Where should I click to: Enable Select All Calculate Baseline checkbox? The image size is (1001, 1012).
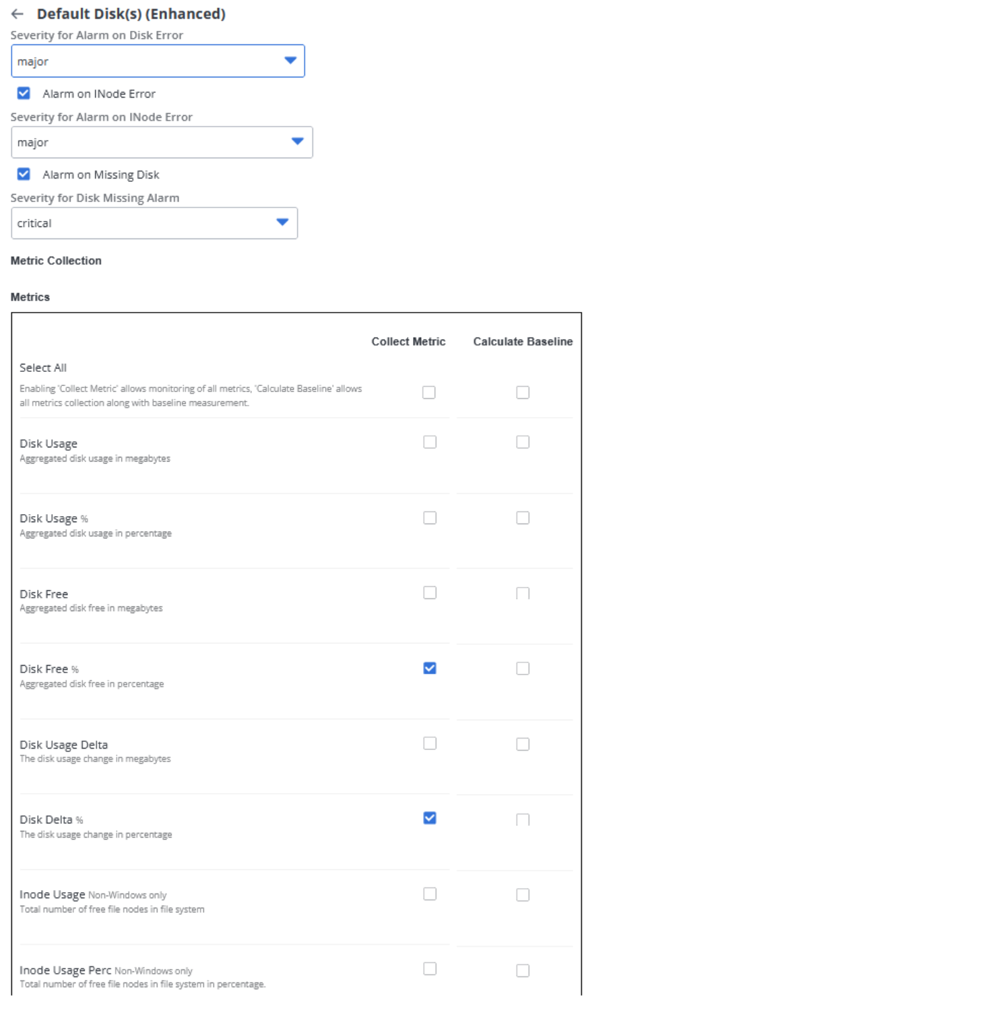pyautogui.click(x=523, y=392)
